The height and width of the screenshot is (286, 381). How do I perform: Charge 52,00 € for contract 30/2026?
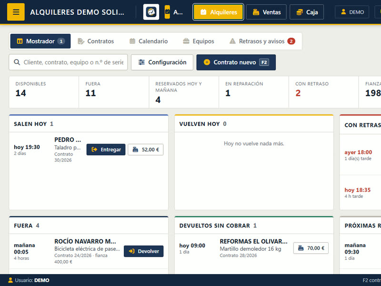tap(146, 150)
